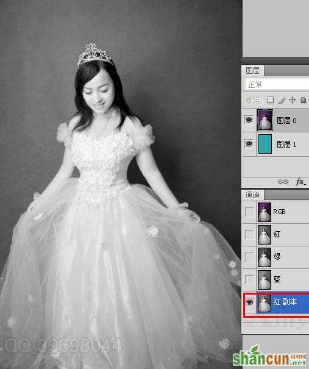Click the 图层 0 layer thumbnail
This screenshot has height=369, width=309.
tap(265, 120)
